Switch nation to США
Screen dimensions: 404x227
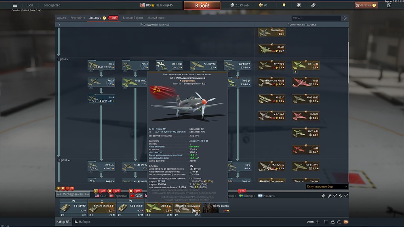coord(101,196)
